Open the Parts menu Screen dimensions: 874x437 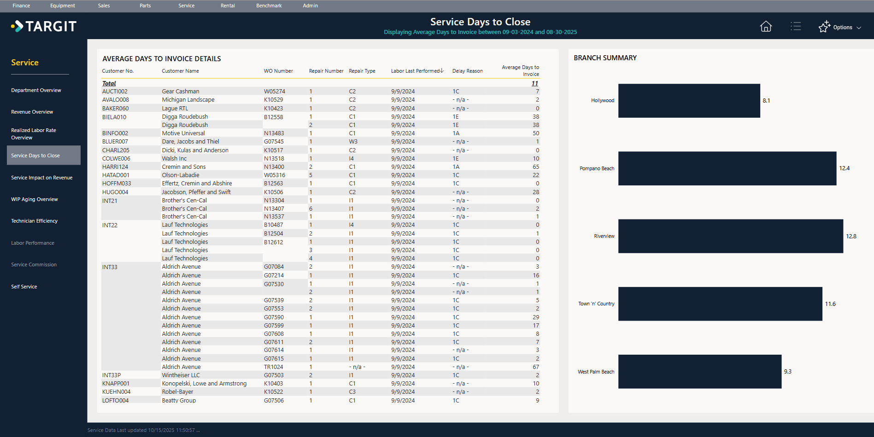(x=145, y=6)
